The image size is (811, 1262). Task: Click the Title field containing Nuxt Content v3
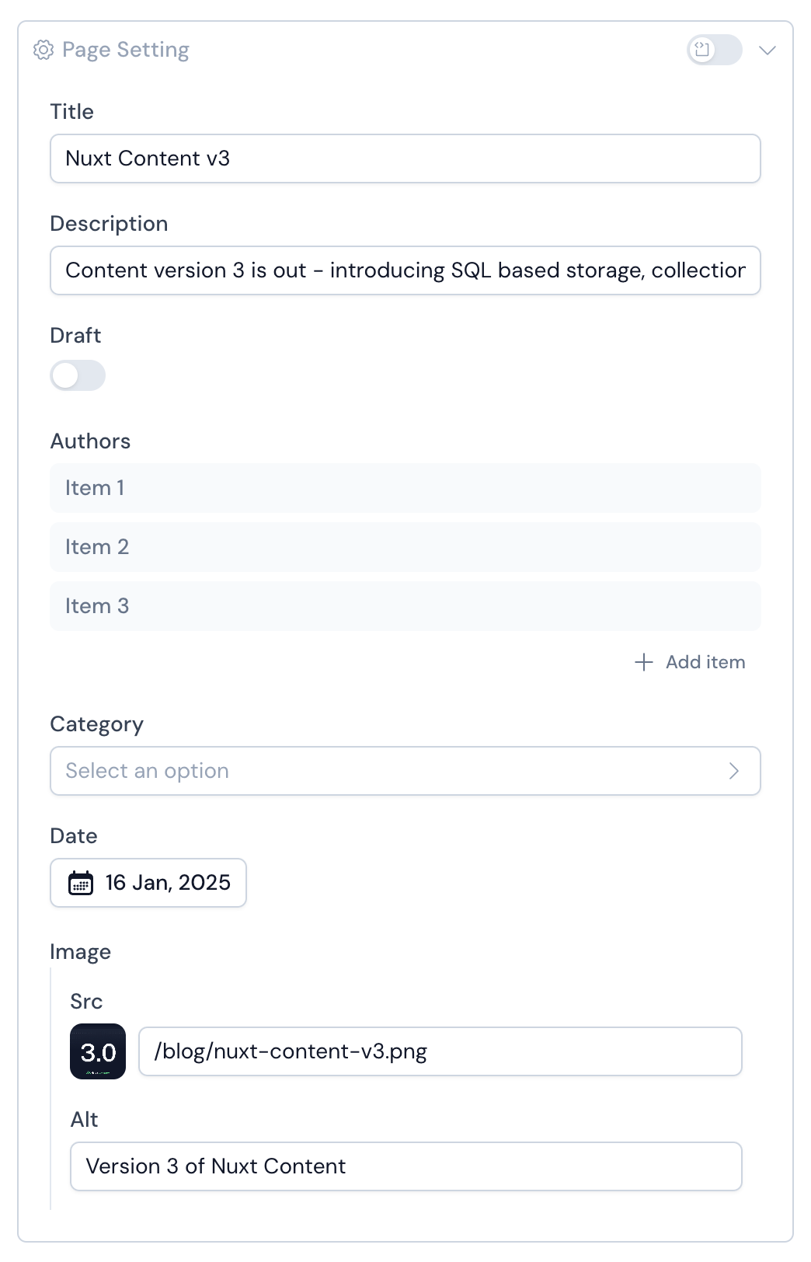[405, 159]
